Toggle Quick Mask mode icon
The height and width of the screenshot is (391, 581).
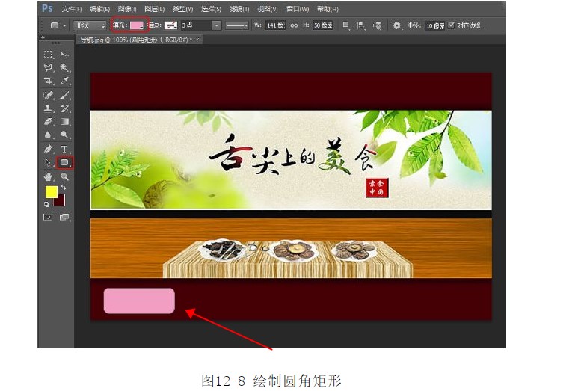pos(48,217)
